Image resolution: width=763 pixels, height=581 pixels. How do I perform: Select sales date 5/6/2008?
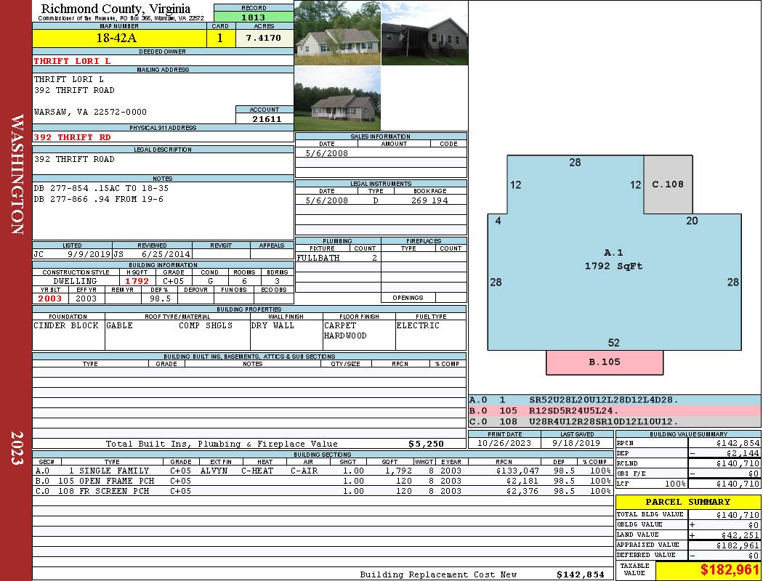point(326,153)
